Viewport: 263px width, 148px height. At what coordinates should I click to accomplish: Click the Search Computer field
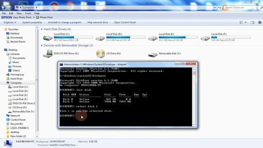241,7
